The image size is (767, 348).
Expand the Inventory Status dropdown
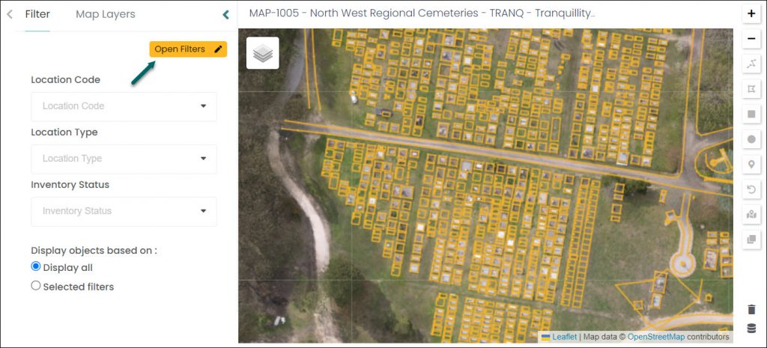(124, 211)
